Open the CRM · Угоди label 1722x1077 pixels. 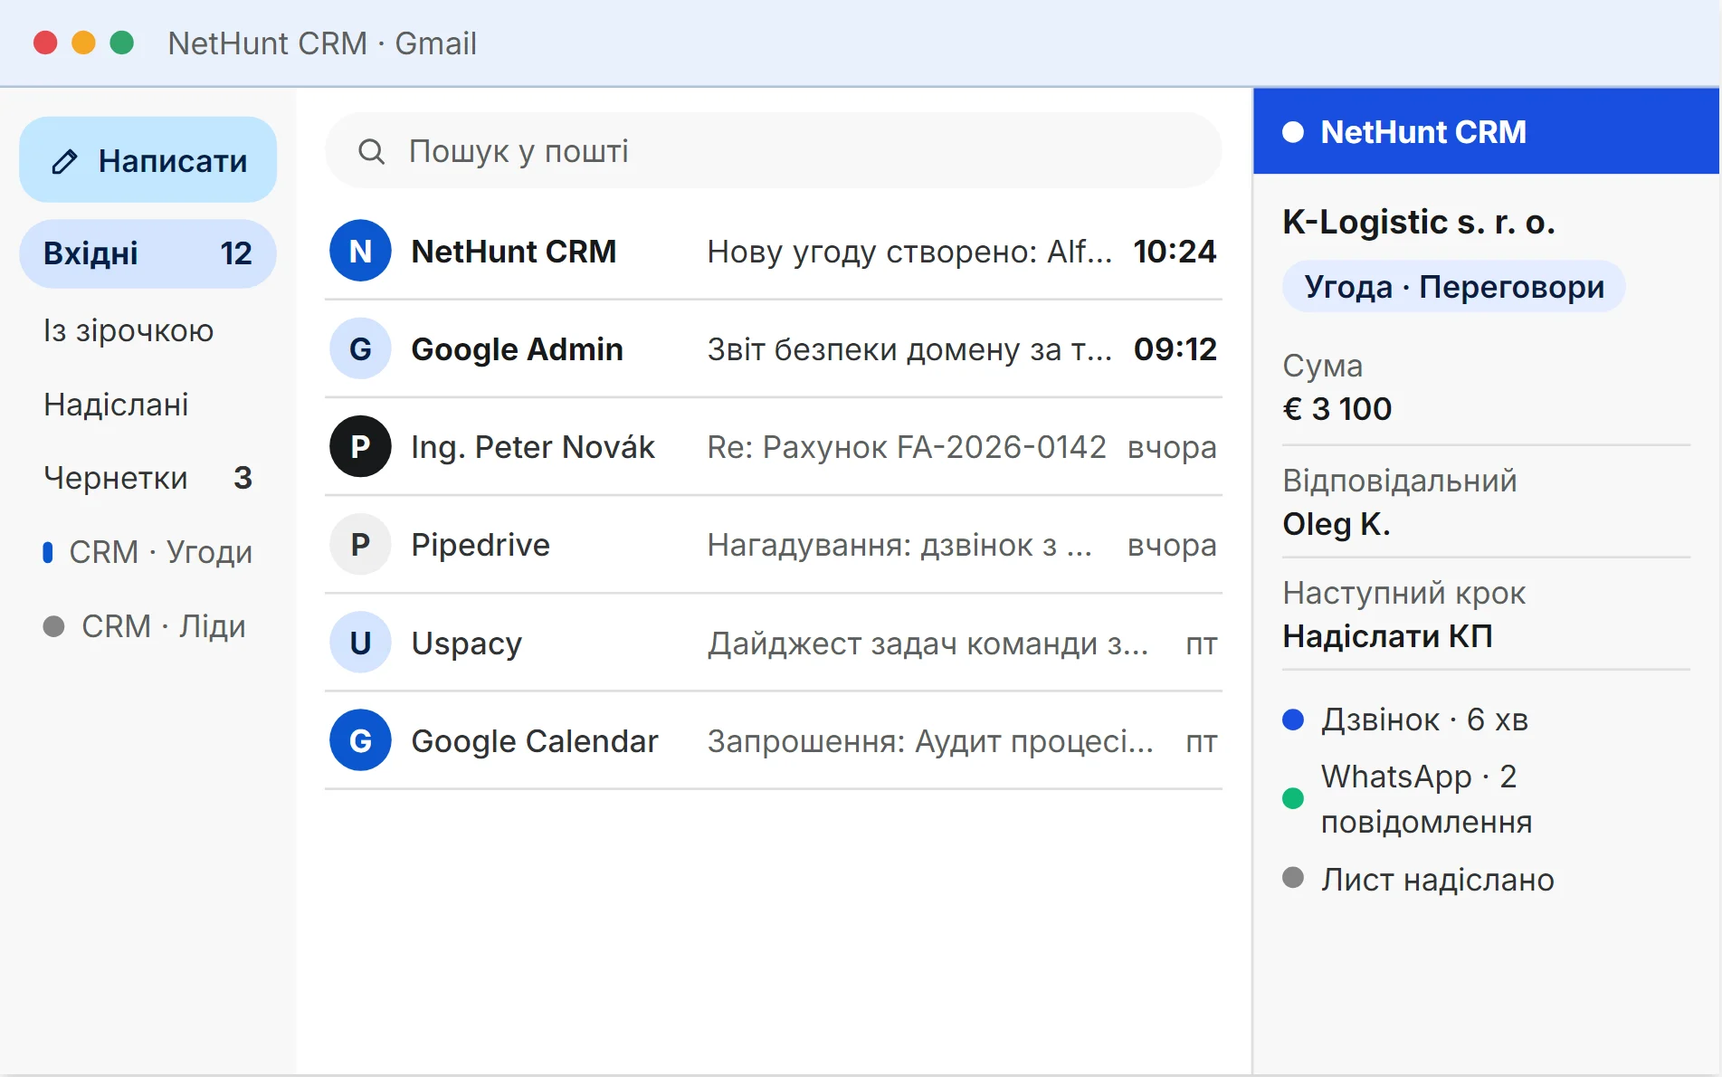coord(147,552)
